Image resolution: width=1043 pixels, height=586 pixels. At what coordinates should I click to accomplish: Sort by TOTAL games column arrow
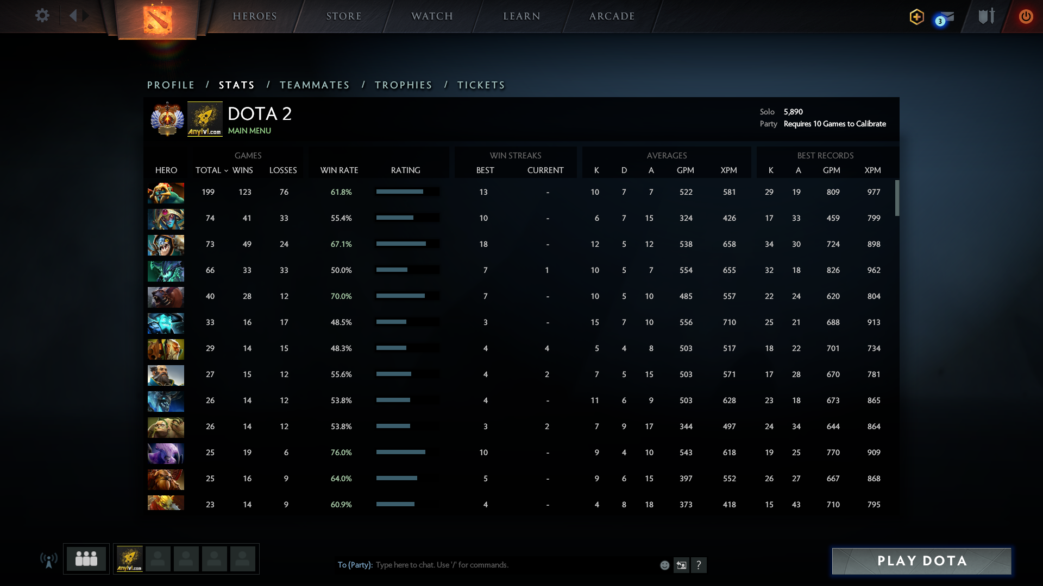[226, 170]
